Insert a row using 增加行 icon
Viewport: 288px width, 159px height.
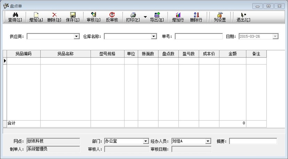click(x=178, y=15)
